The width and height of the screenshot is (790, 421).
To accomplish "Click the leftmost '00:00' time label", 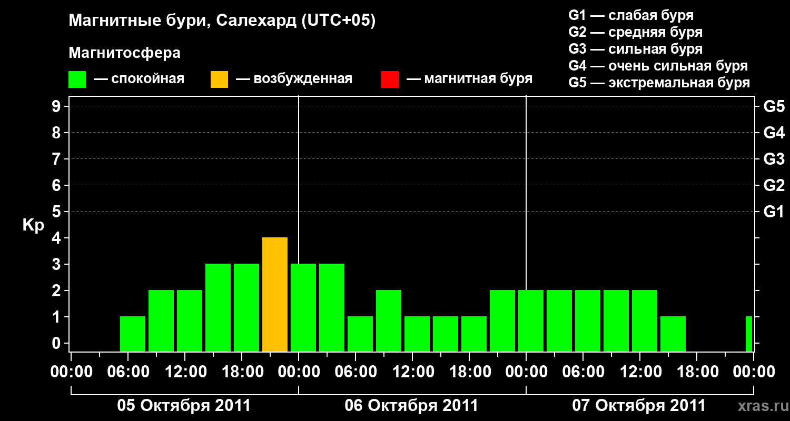I will (x=71, y=372).
